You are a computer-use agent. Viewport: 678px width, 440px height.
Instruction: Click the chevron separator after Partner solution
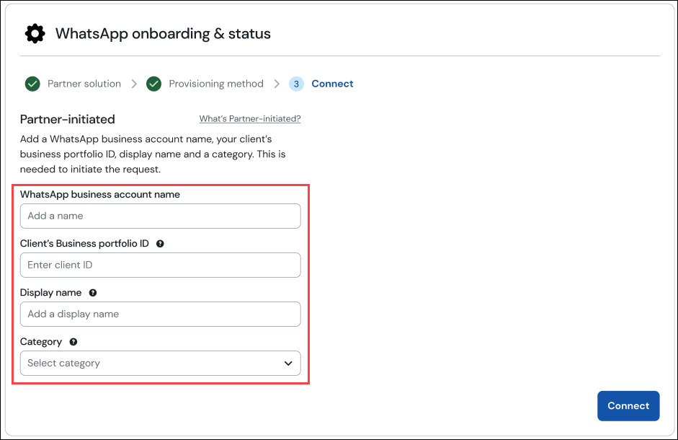click(134, 84)
